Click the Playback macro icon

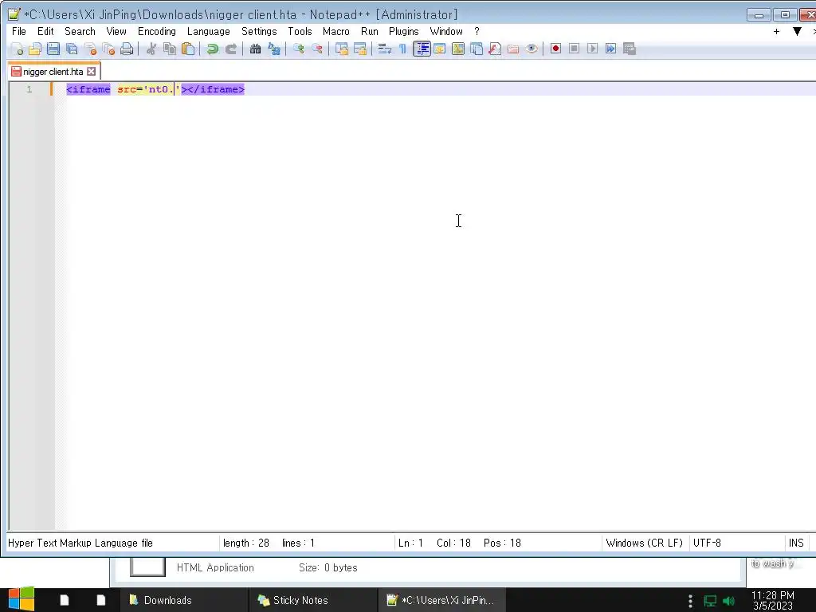click(x=592, y=49)
